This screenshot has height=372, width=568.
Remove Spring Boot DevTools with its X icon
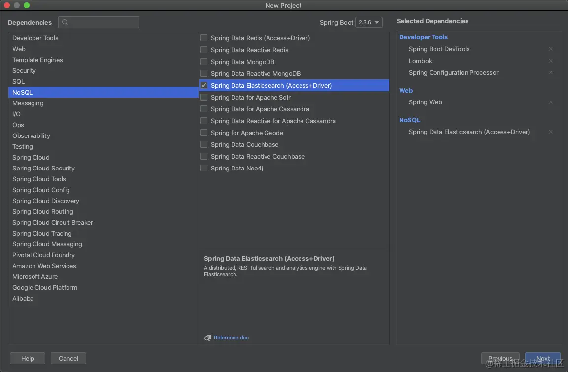pyautogui.click(x=551, y=49)
